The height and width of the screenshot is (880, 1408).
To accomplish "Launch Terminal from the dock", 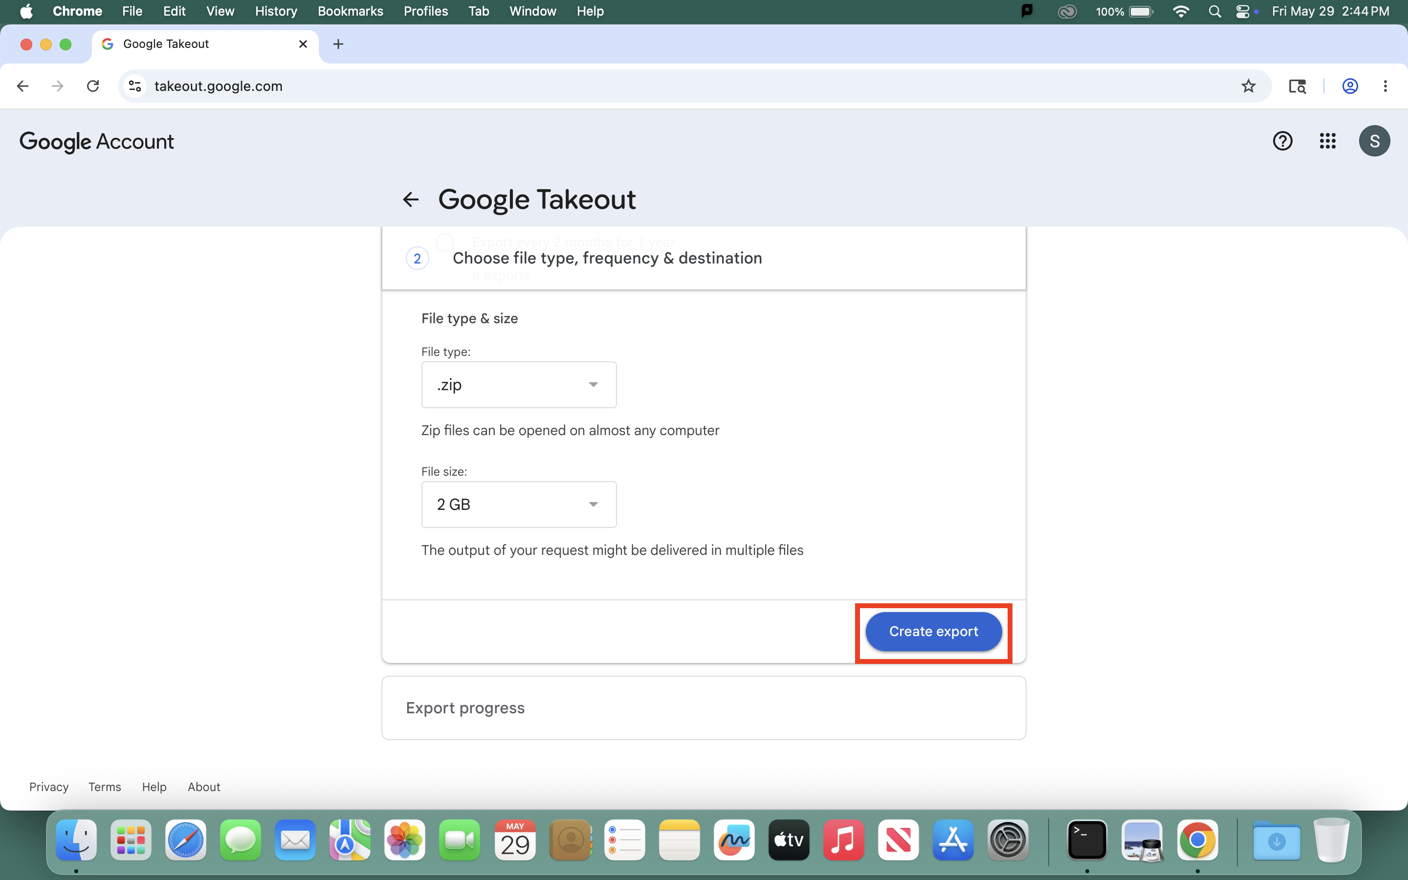I will pyautogui.click(x=1087, y=840).
